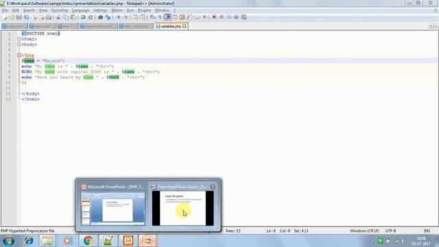The image size is (439, 247).
Task: Save the recorded macro toolbar icon
Action: (244, 17)
